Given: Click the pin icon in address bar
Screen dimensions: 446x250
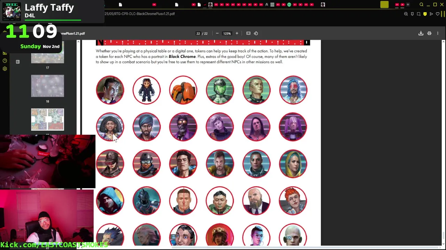Looking at the screenshot, I should click(x=412, y=14).
